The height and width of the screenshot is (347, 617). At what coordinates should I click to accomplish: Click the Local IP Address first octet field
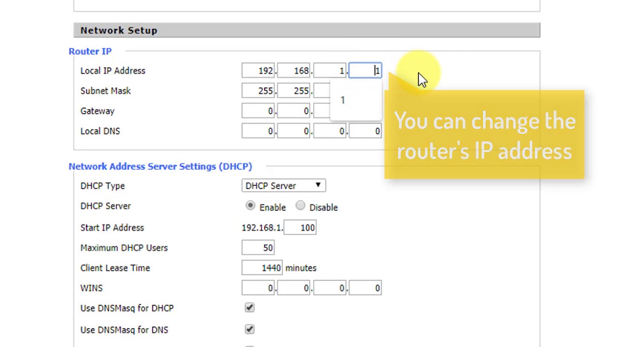[x=258, y=71]
